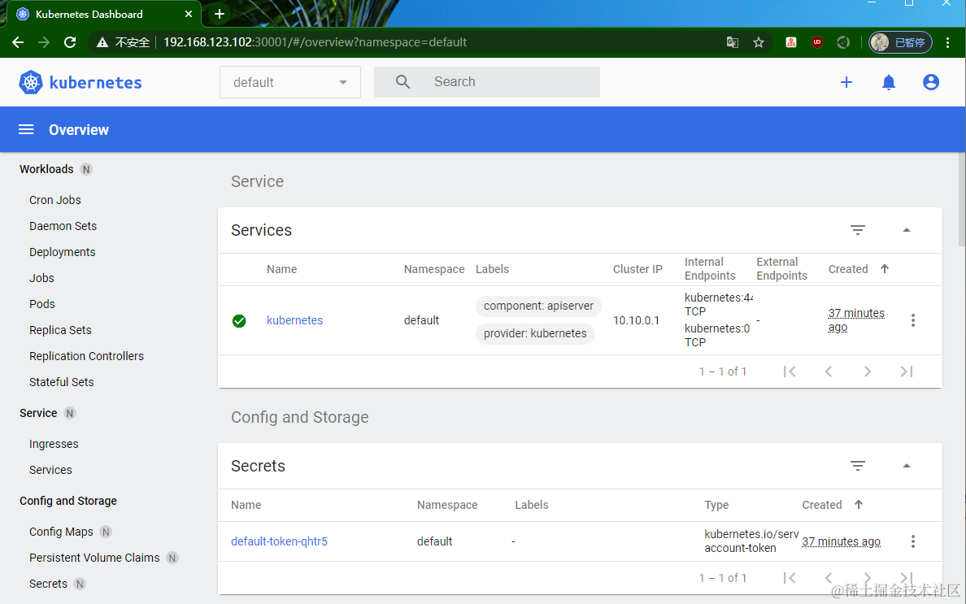The image size is (966, 604).
Task: Filter the Services card
Action: (858, 230)
